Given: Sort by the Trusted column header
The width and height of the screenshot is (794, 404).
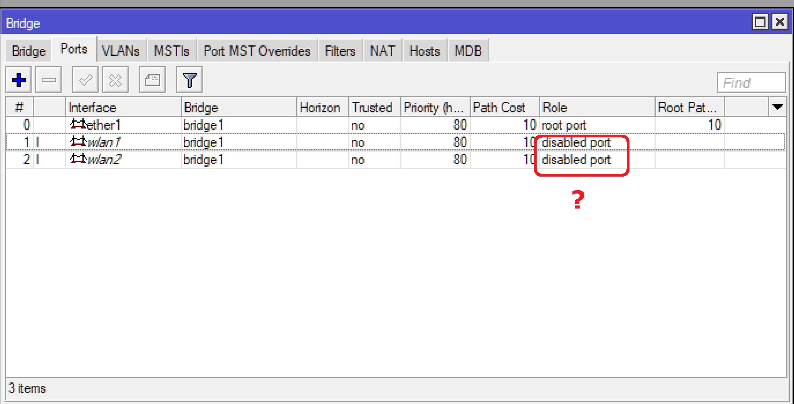Looking at the screenshot, I should 375,107.
